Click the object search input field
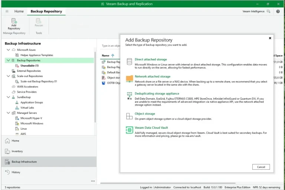The image size is (285, 190). tap(110, 46)
